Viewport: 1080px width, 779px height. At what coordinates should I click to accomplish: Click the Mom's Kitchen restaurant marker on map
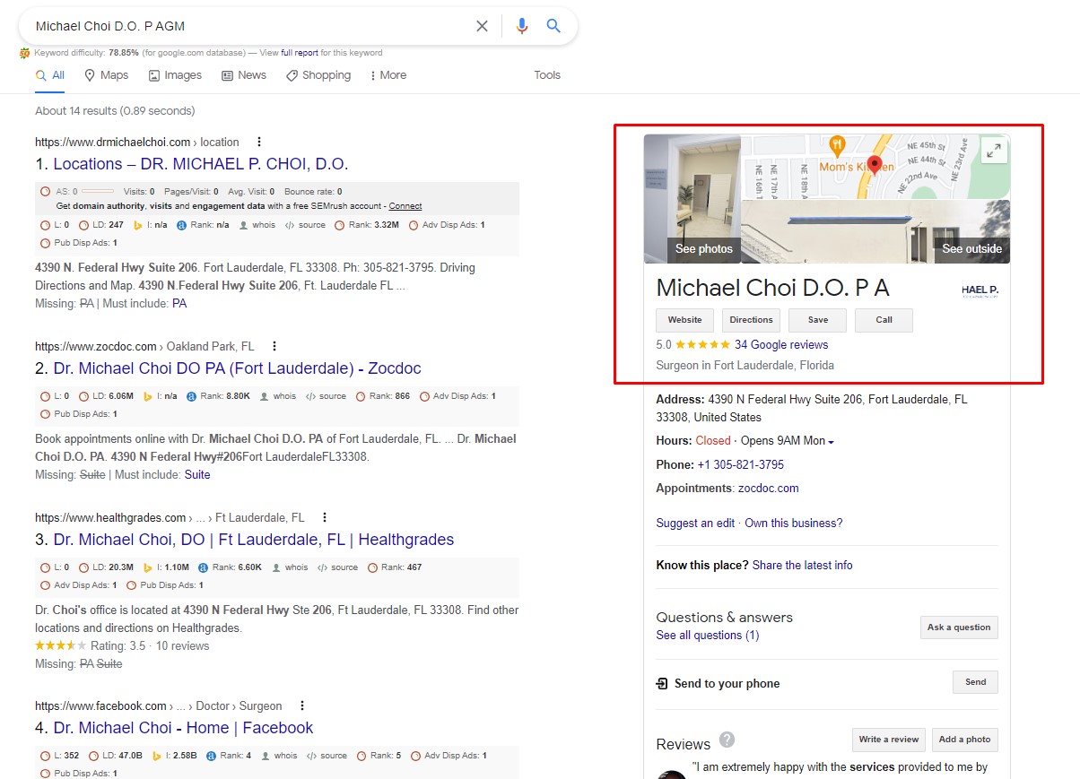click(x=837, y=145)
